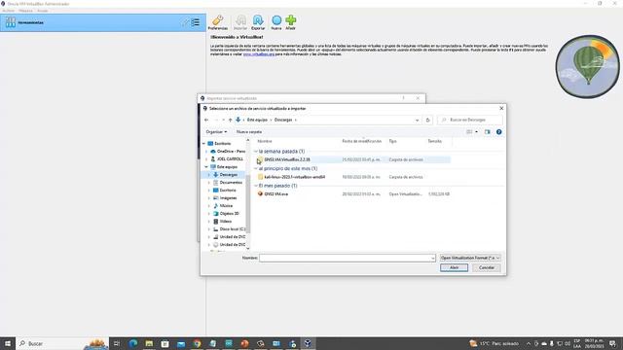Launch Microsoft Edge from taskbar

point(132,343)
